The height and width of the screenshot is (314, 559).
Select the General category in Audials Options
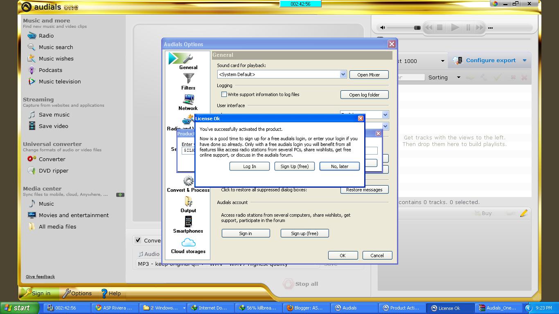click(x=188, y=61)
